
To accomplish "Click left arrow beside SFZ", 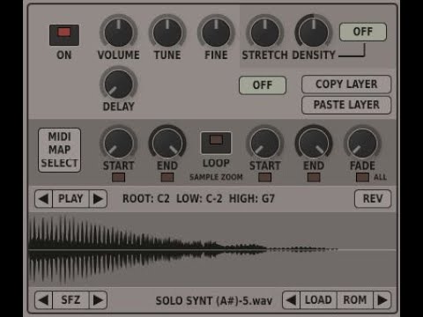I will point(44,300).
